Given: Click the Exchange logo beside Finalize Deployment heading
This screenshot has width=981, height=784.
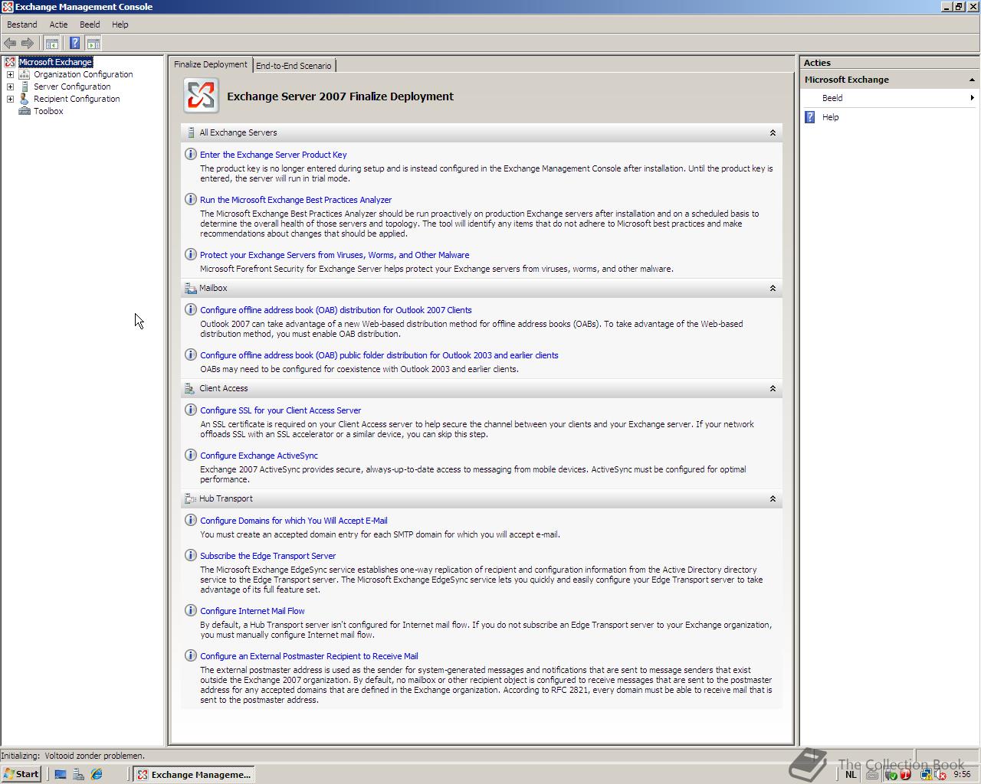Looking at the screenshot, I should coord(201,96).
